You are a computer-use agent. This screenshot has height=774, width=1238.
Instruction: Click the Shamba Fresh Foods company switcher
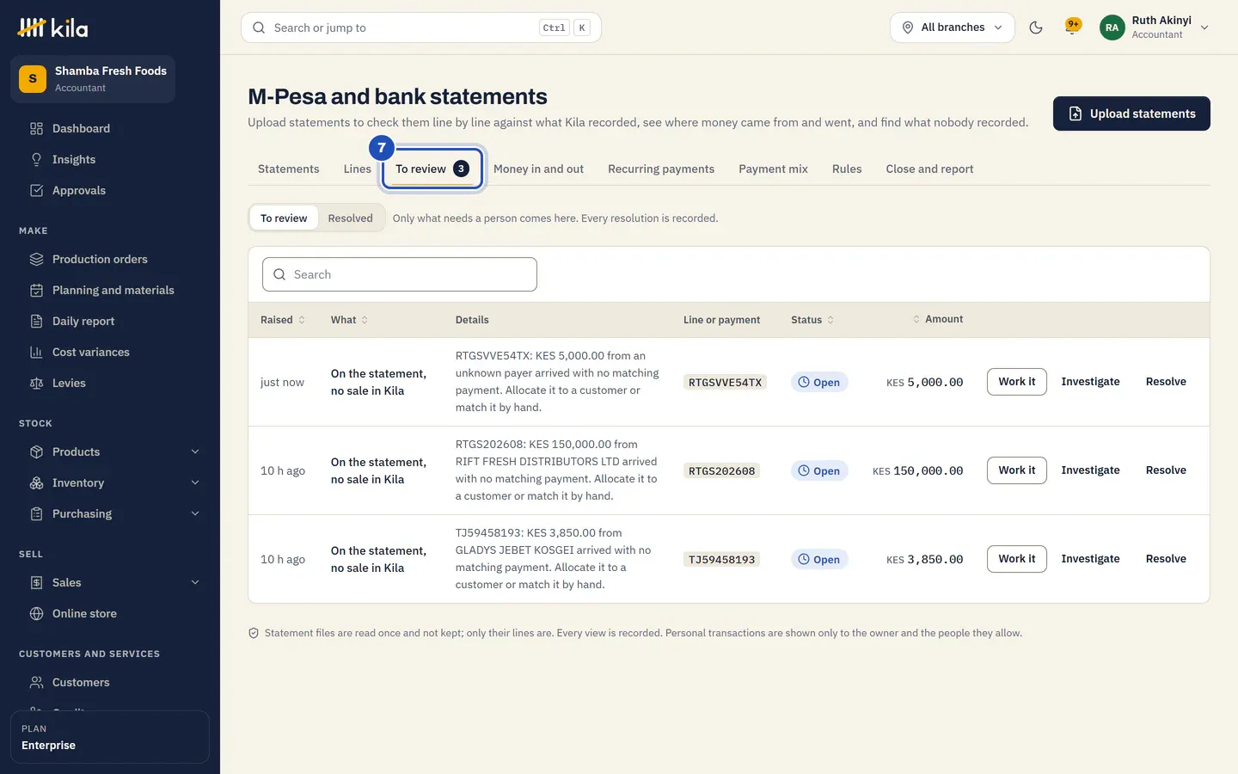click(93, 79)
